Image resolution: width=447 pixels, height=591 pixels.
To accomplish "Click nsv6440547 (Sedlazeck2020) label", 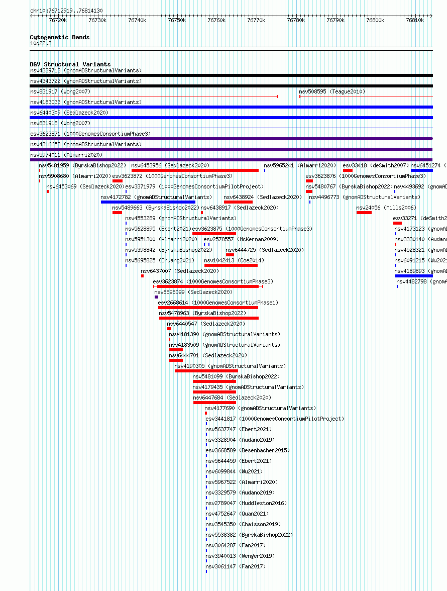I will [206, 324].
